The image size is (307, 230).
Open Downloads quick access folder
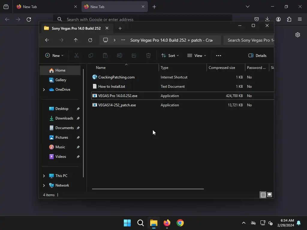click(60, 118)
